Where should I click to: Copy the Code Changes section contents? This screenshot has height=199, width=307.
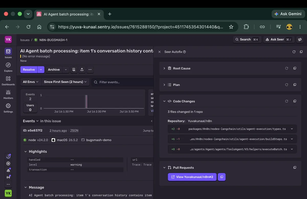(295, 101)
